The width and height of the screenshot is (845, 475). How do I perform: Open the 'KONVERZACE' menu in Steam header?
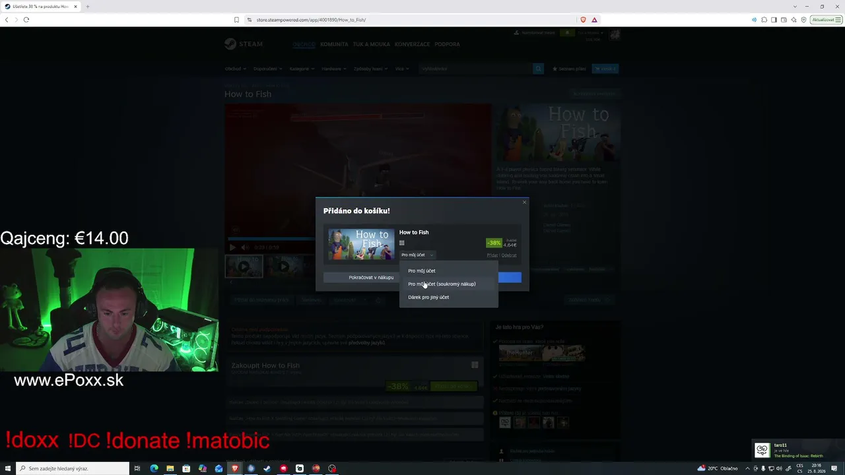(x=412, y=44)
